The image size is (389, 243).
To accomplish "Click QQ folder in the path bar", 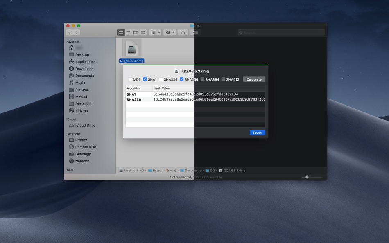I will (210, 171).
